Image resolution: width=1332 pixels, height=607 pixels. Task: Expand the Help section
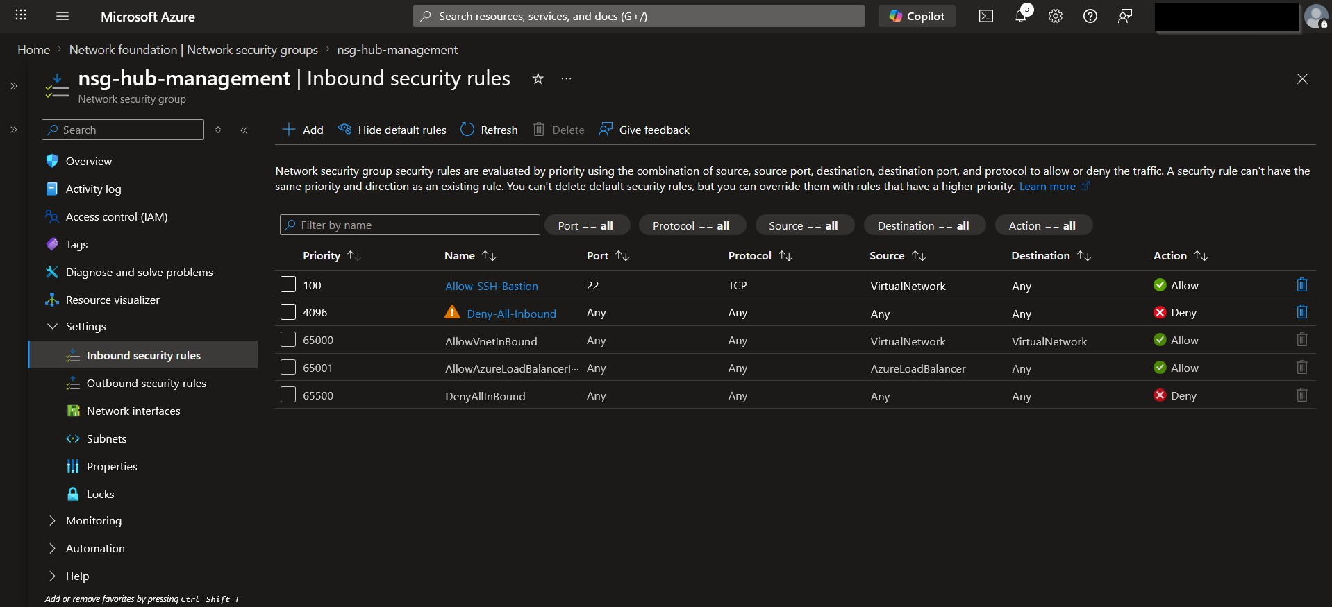pos(52,576)
